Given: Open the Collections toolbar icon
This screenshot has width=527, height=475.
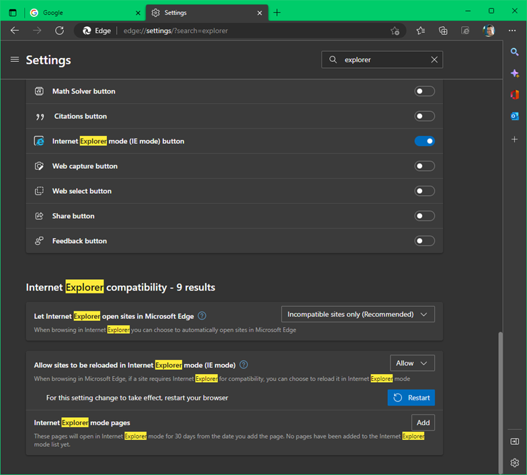Looking at the screenshot, I should click(x=443, y=31).
